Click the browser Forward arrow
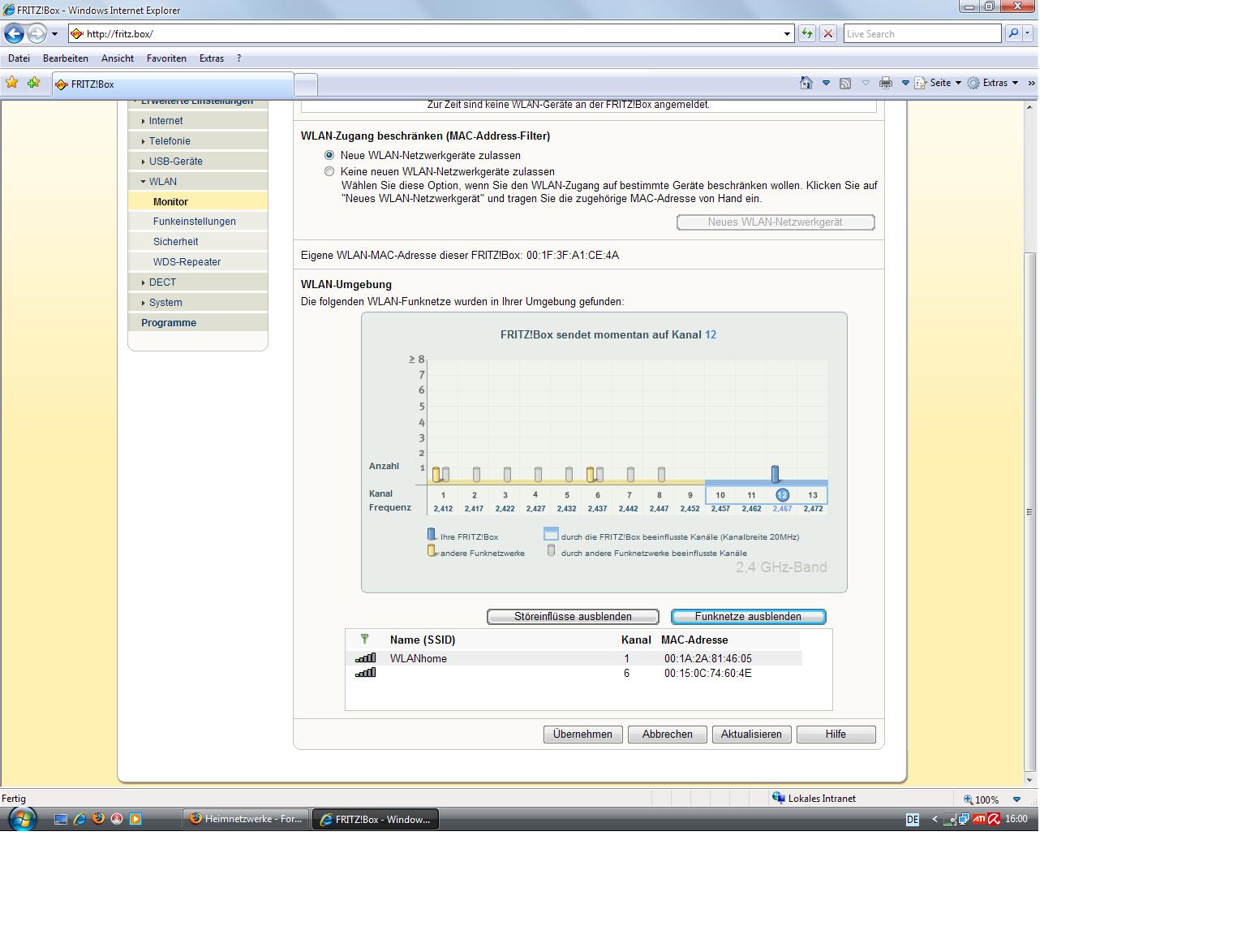Viewport: 1246px width, 935px height. [37, 33]
